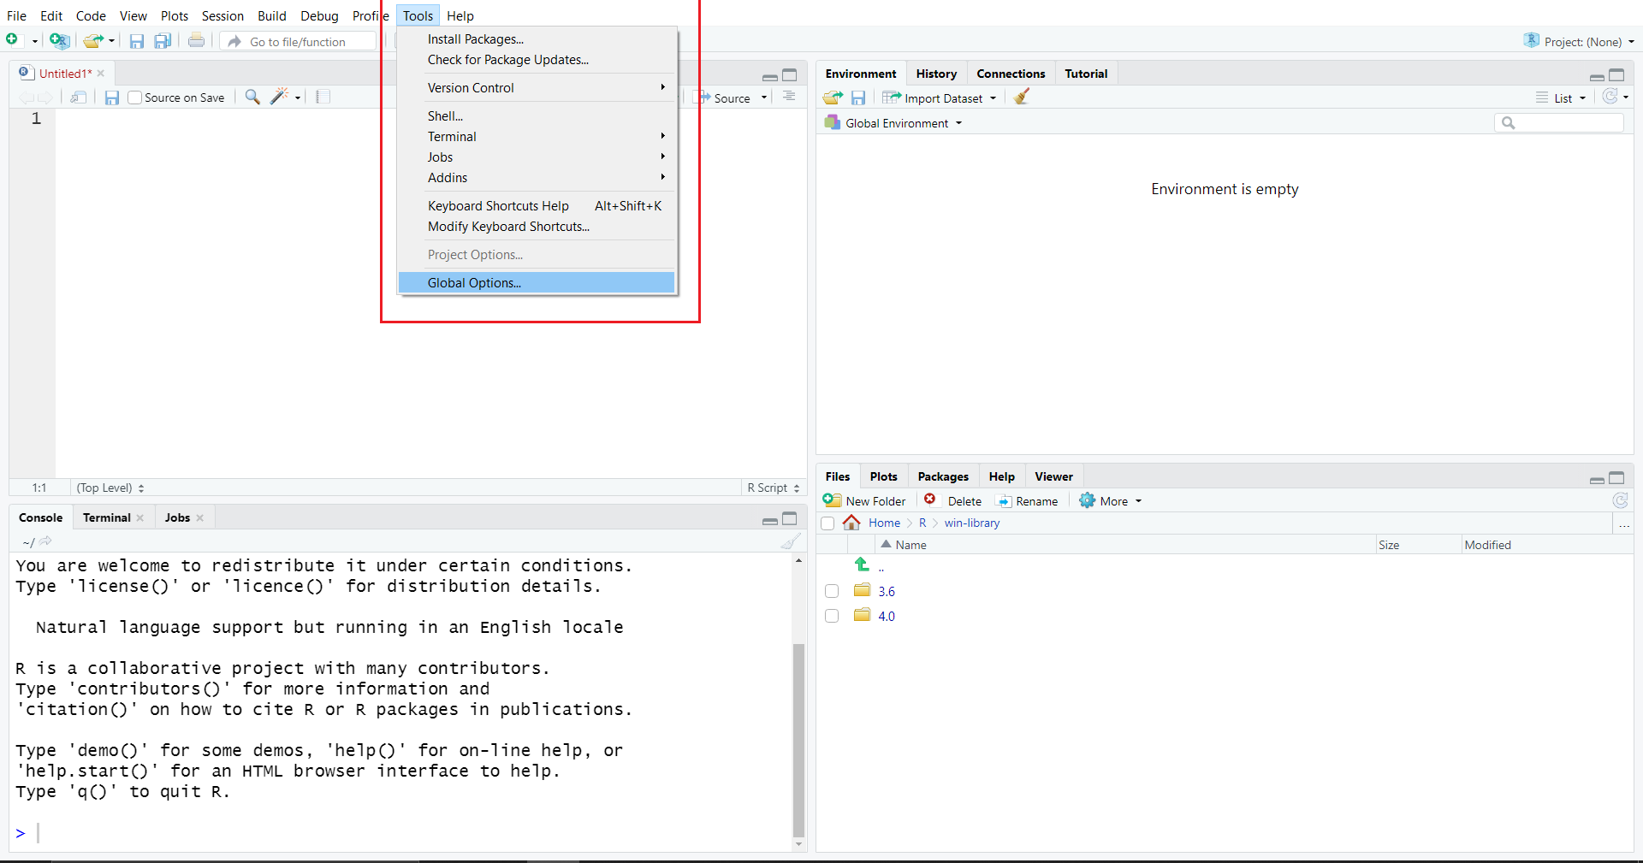The image size is (1643, 863).
Task: Click the Find/Replace magnifier icon in editor
Action: [252, 98]
